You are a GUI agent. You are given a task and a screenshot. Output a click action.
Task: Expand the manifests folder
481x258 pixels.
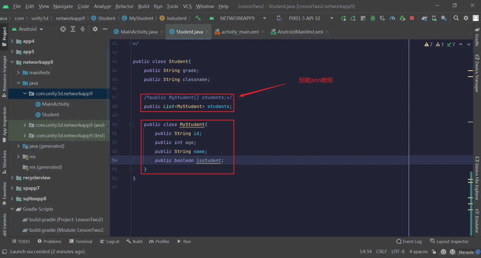18,73
